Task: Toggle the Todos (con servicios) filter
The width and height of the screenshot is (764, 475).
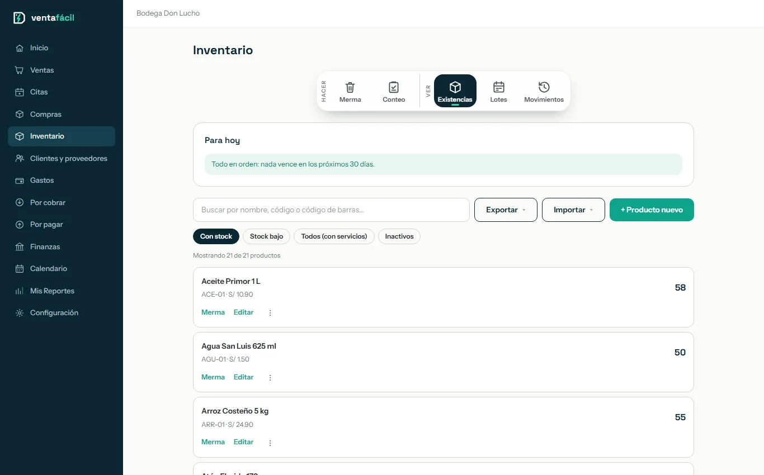Action: pyautogui.click(x=334, y=236)
